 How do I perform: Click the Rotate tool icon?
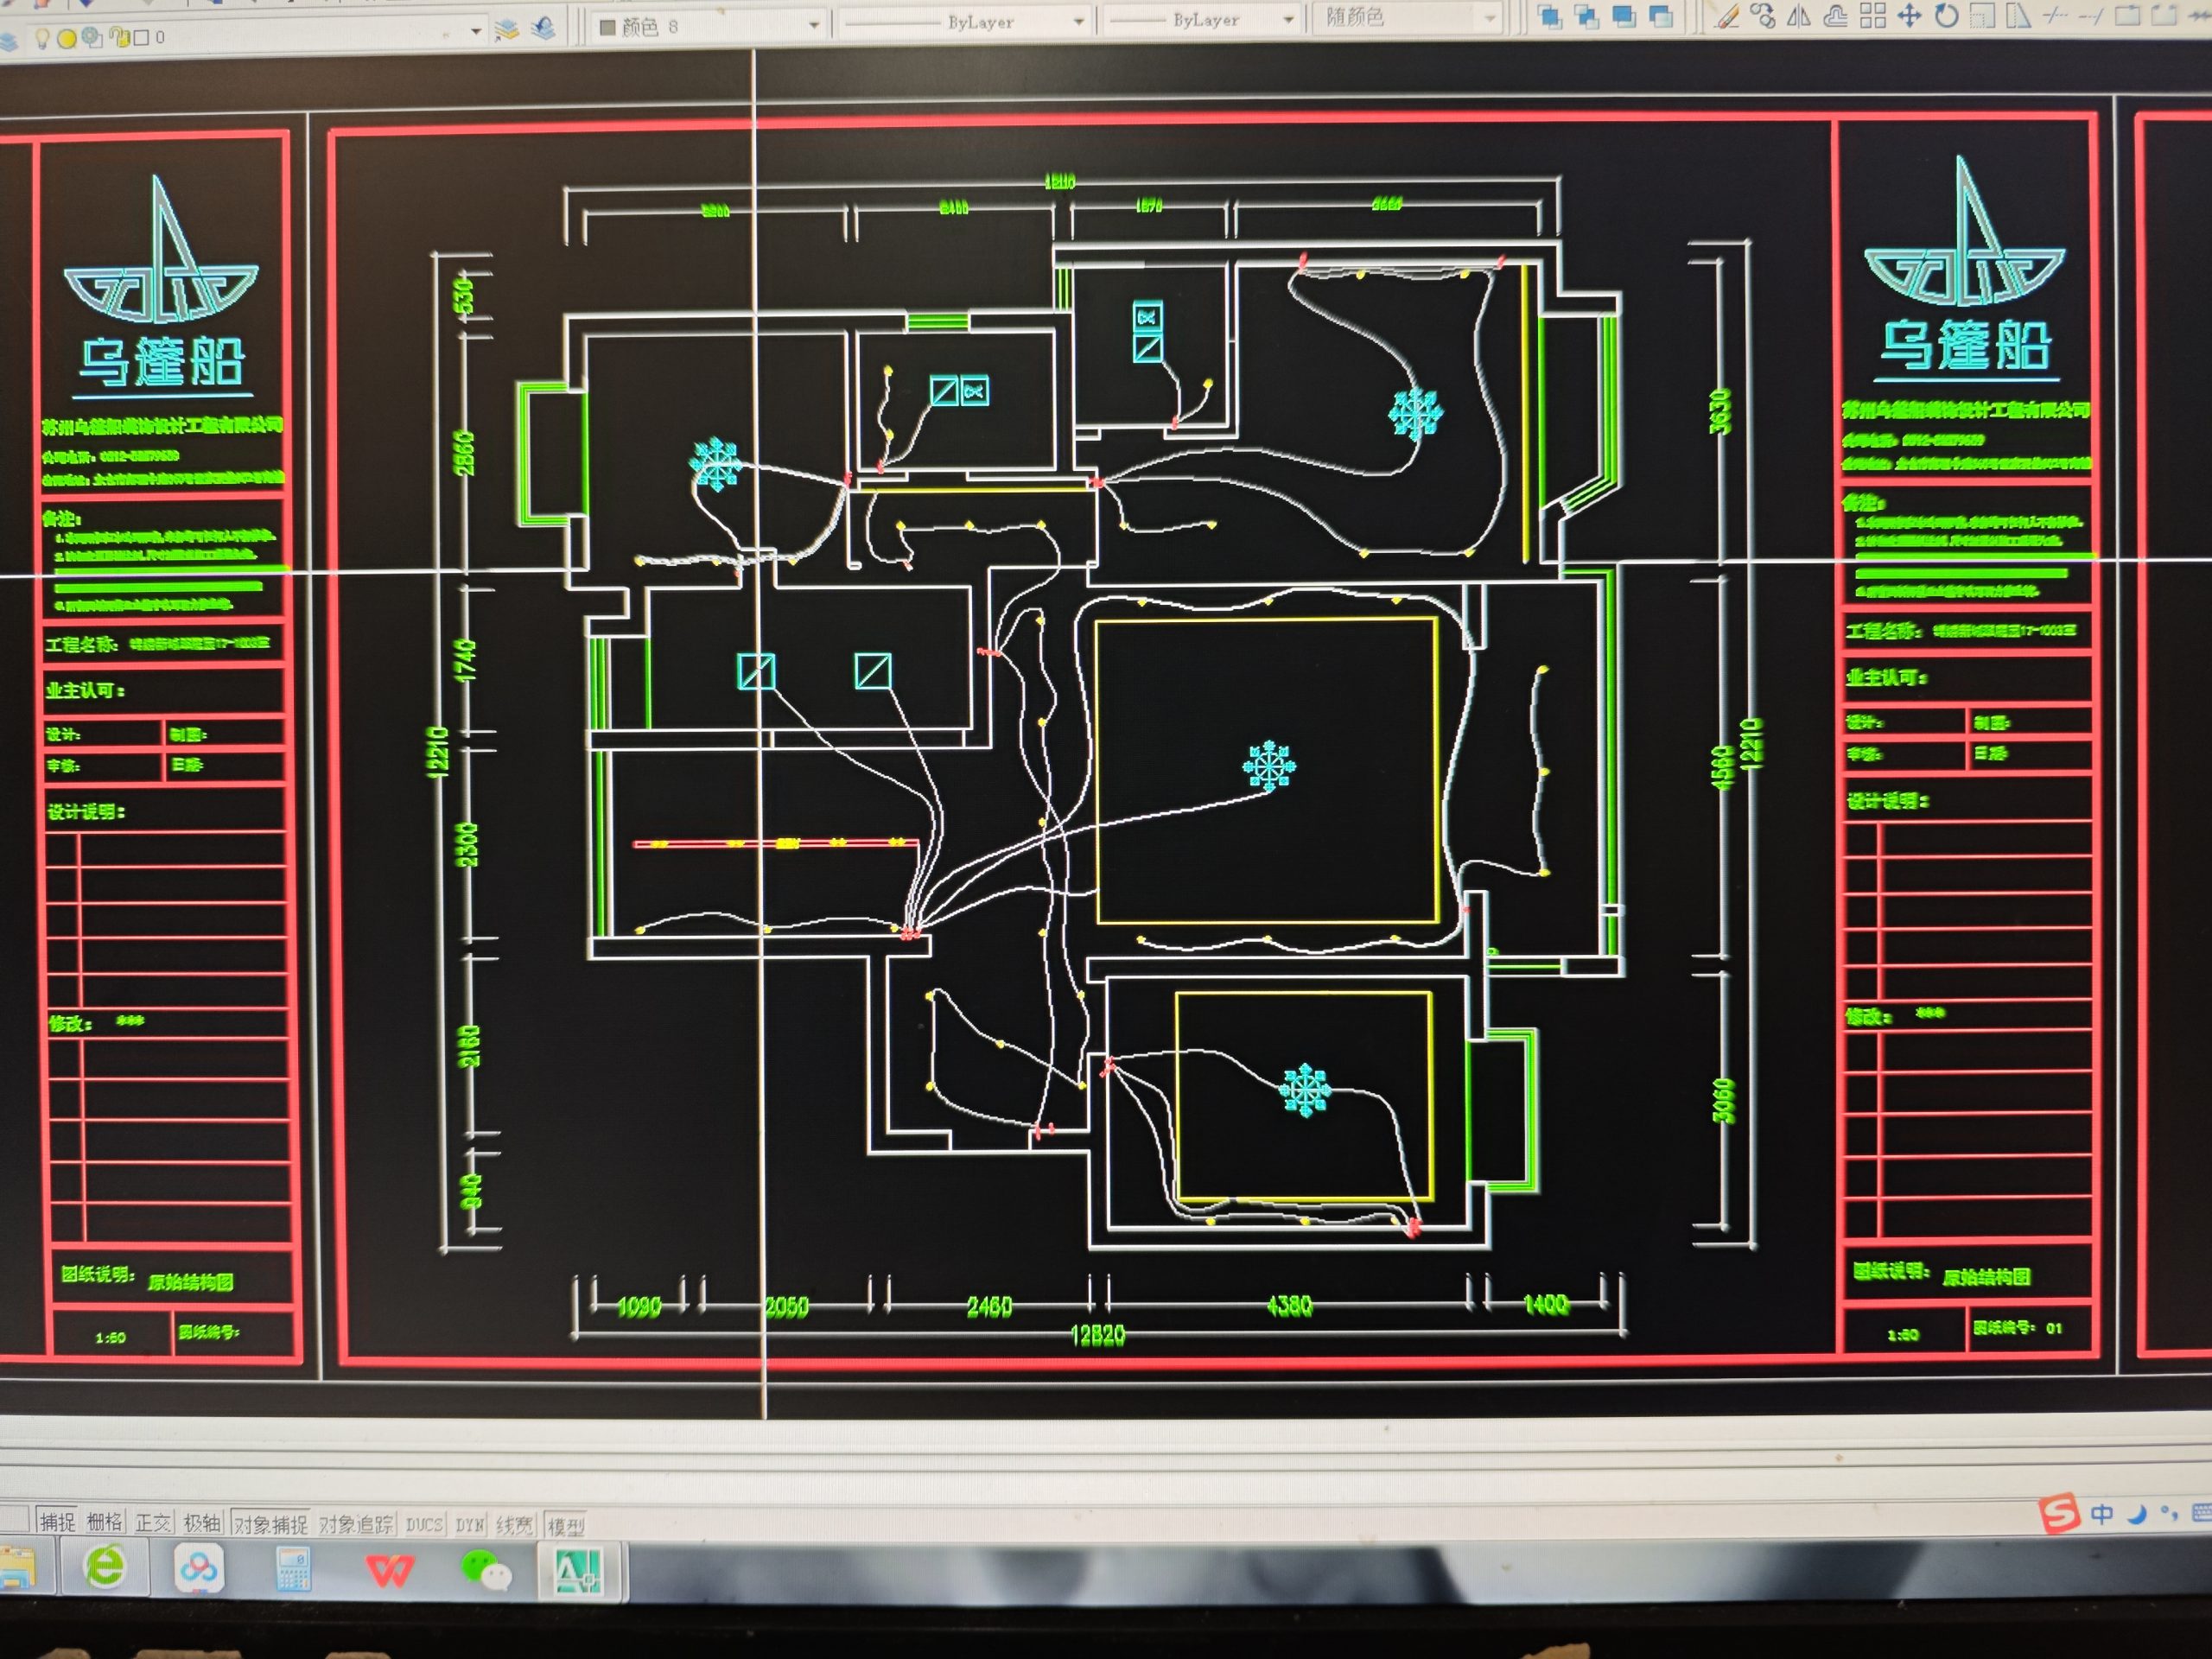click(1946, 16)
